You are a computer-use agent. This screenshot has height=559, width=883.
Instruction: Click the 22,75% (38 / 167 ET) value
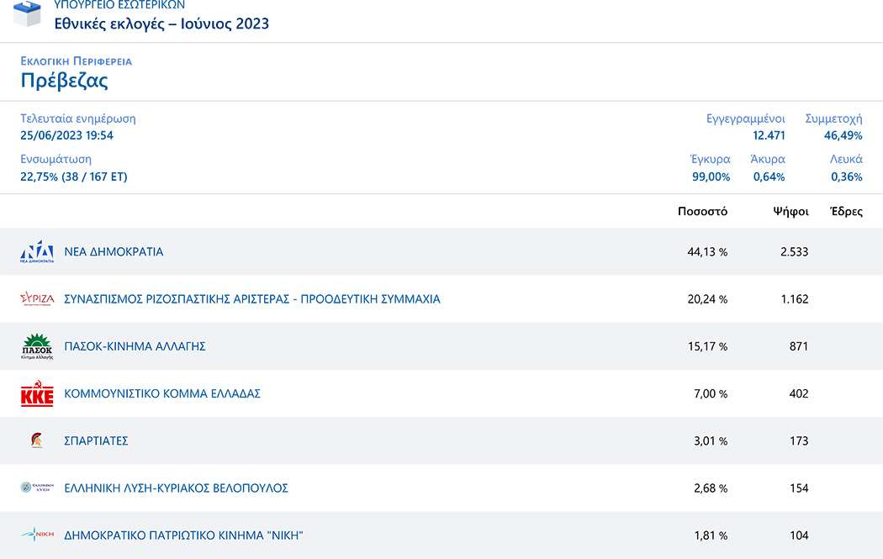pyautogui.click(x=74, y=177)
